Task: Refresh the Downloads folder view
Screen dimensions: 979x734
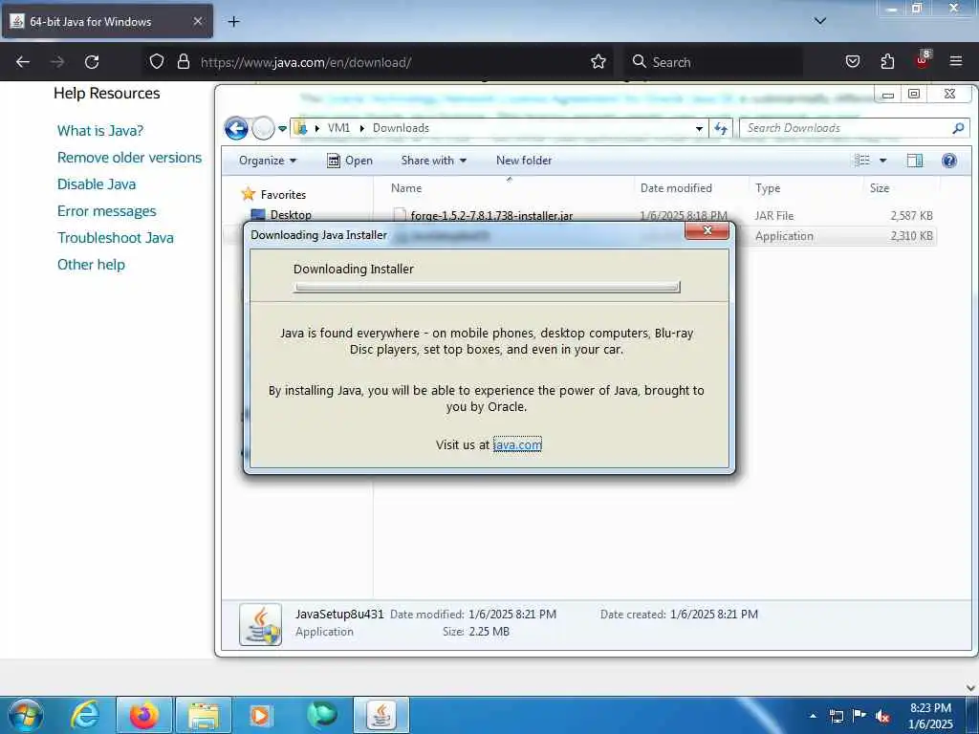Action: (721, 128)
